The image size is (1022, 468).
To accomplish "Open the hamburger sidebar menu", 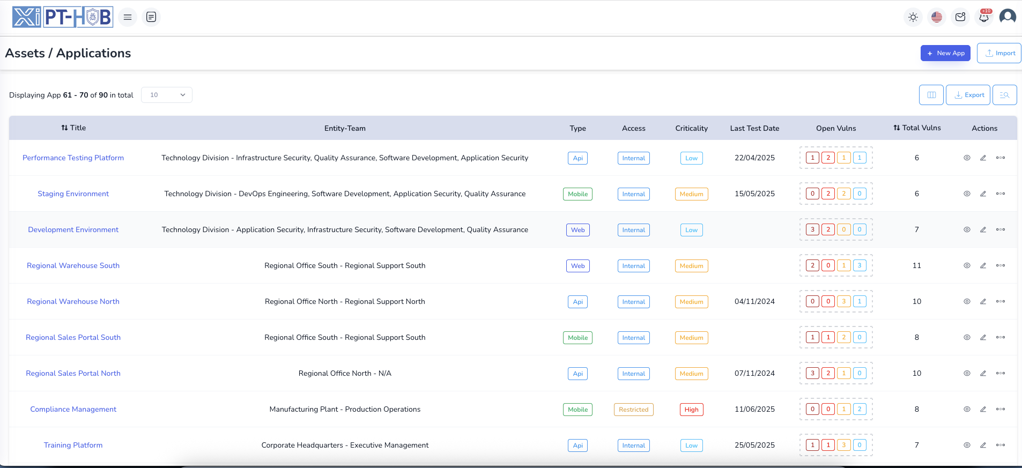I will (128, 17).
